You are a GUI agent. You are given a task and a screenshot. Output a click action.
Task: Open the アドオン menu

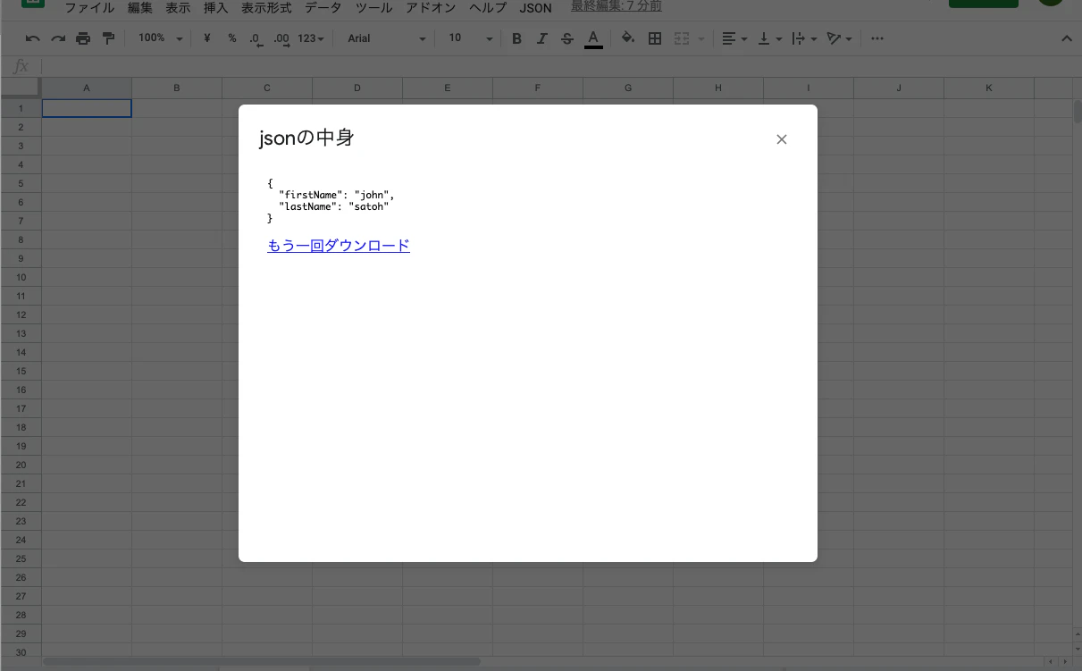[431, 8]
